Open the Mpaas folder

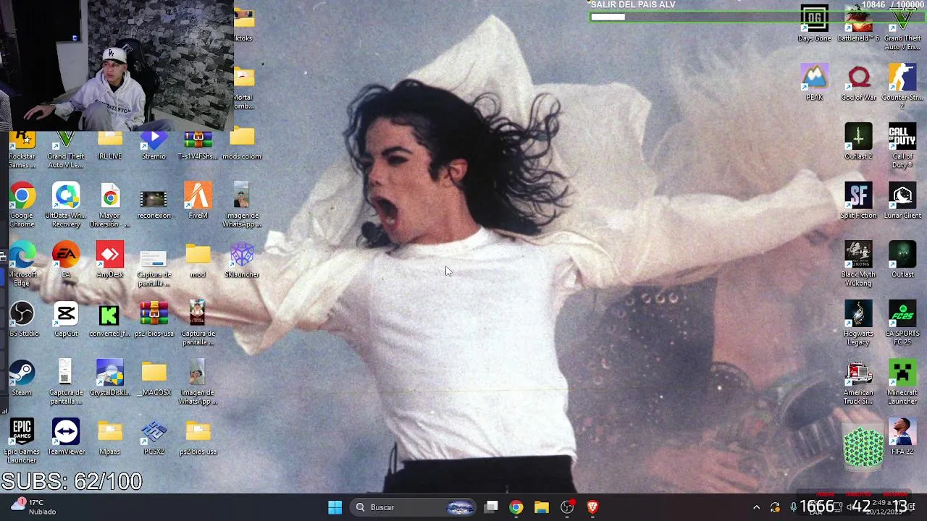(109, 437)
